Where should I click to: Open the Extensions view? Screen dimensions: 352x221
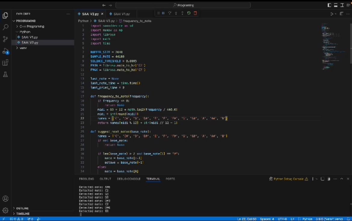5,62
